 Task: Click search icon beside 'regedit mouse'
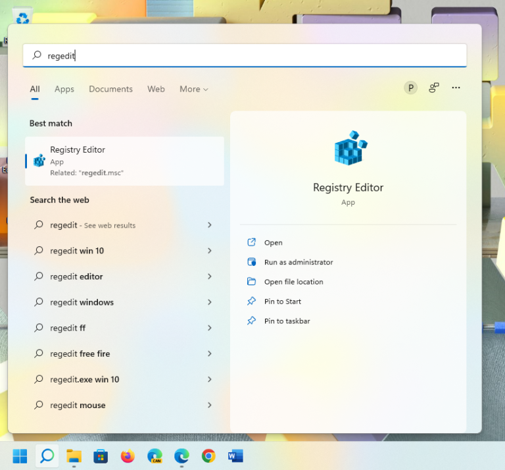point(39,405)
